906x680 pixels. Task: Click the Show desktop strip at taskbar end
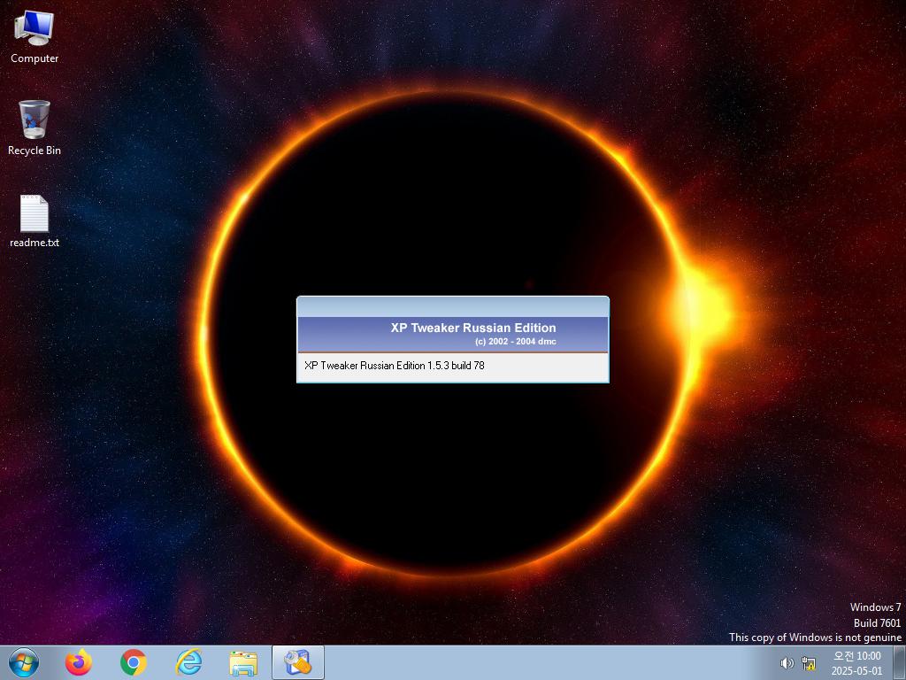coord(900,662)
